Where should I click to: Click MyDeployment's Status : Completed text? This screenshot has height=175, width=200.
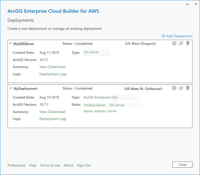coord(77,88)
